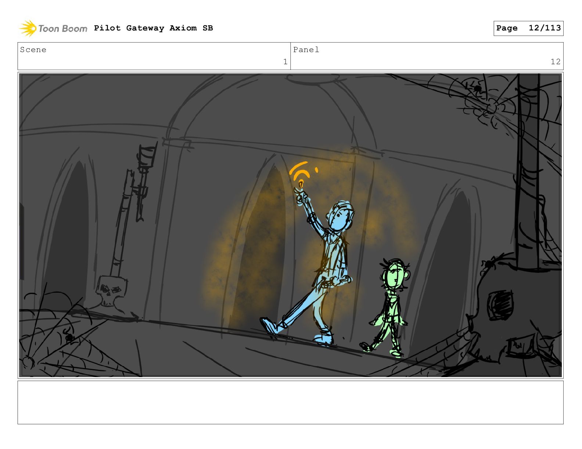Click the empty notes box below panel

tap(290, 402)
